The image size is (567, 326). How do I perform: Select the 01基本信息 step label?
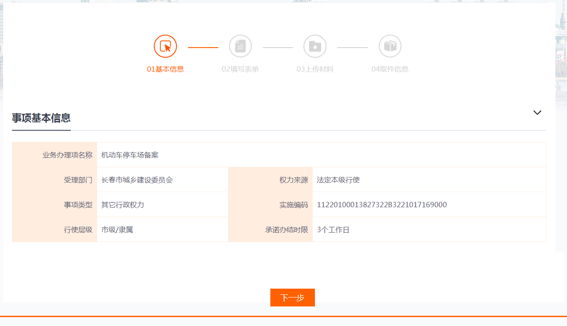[165, 69]
